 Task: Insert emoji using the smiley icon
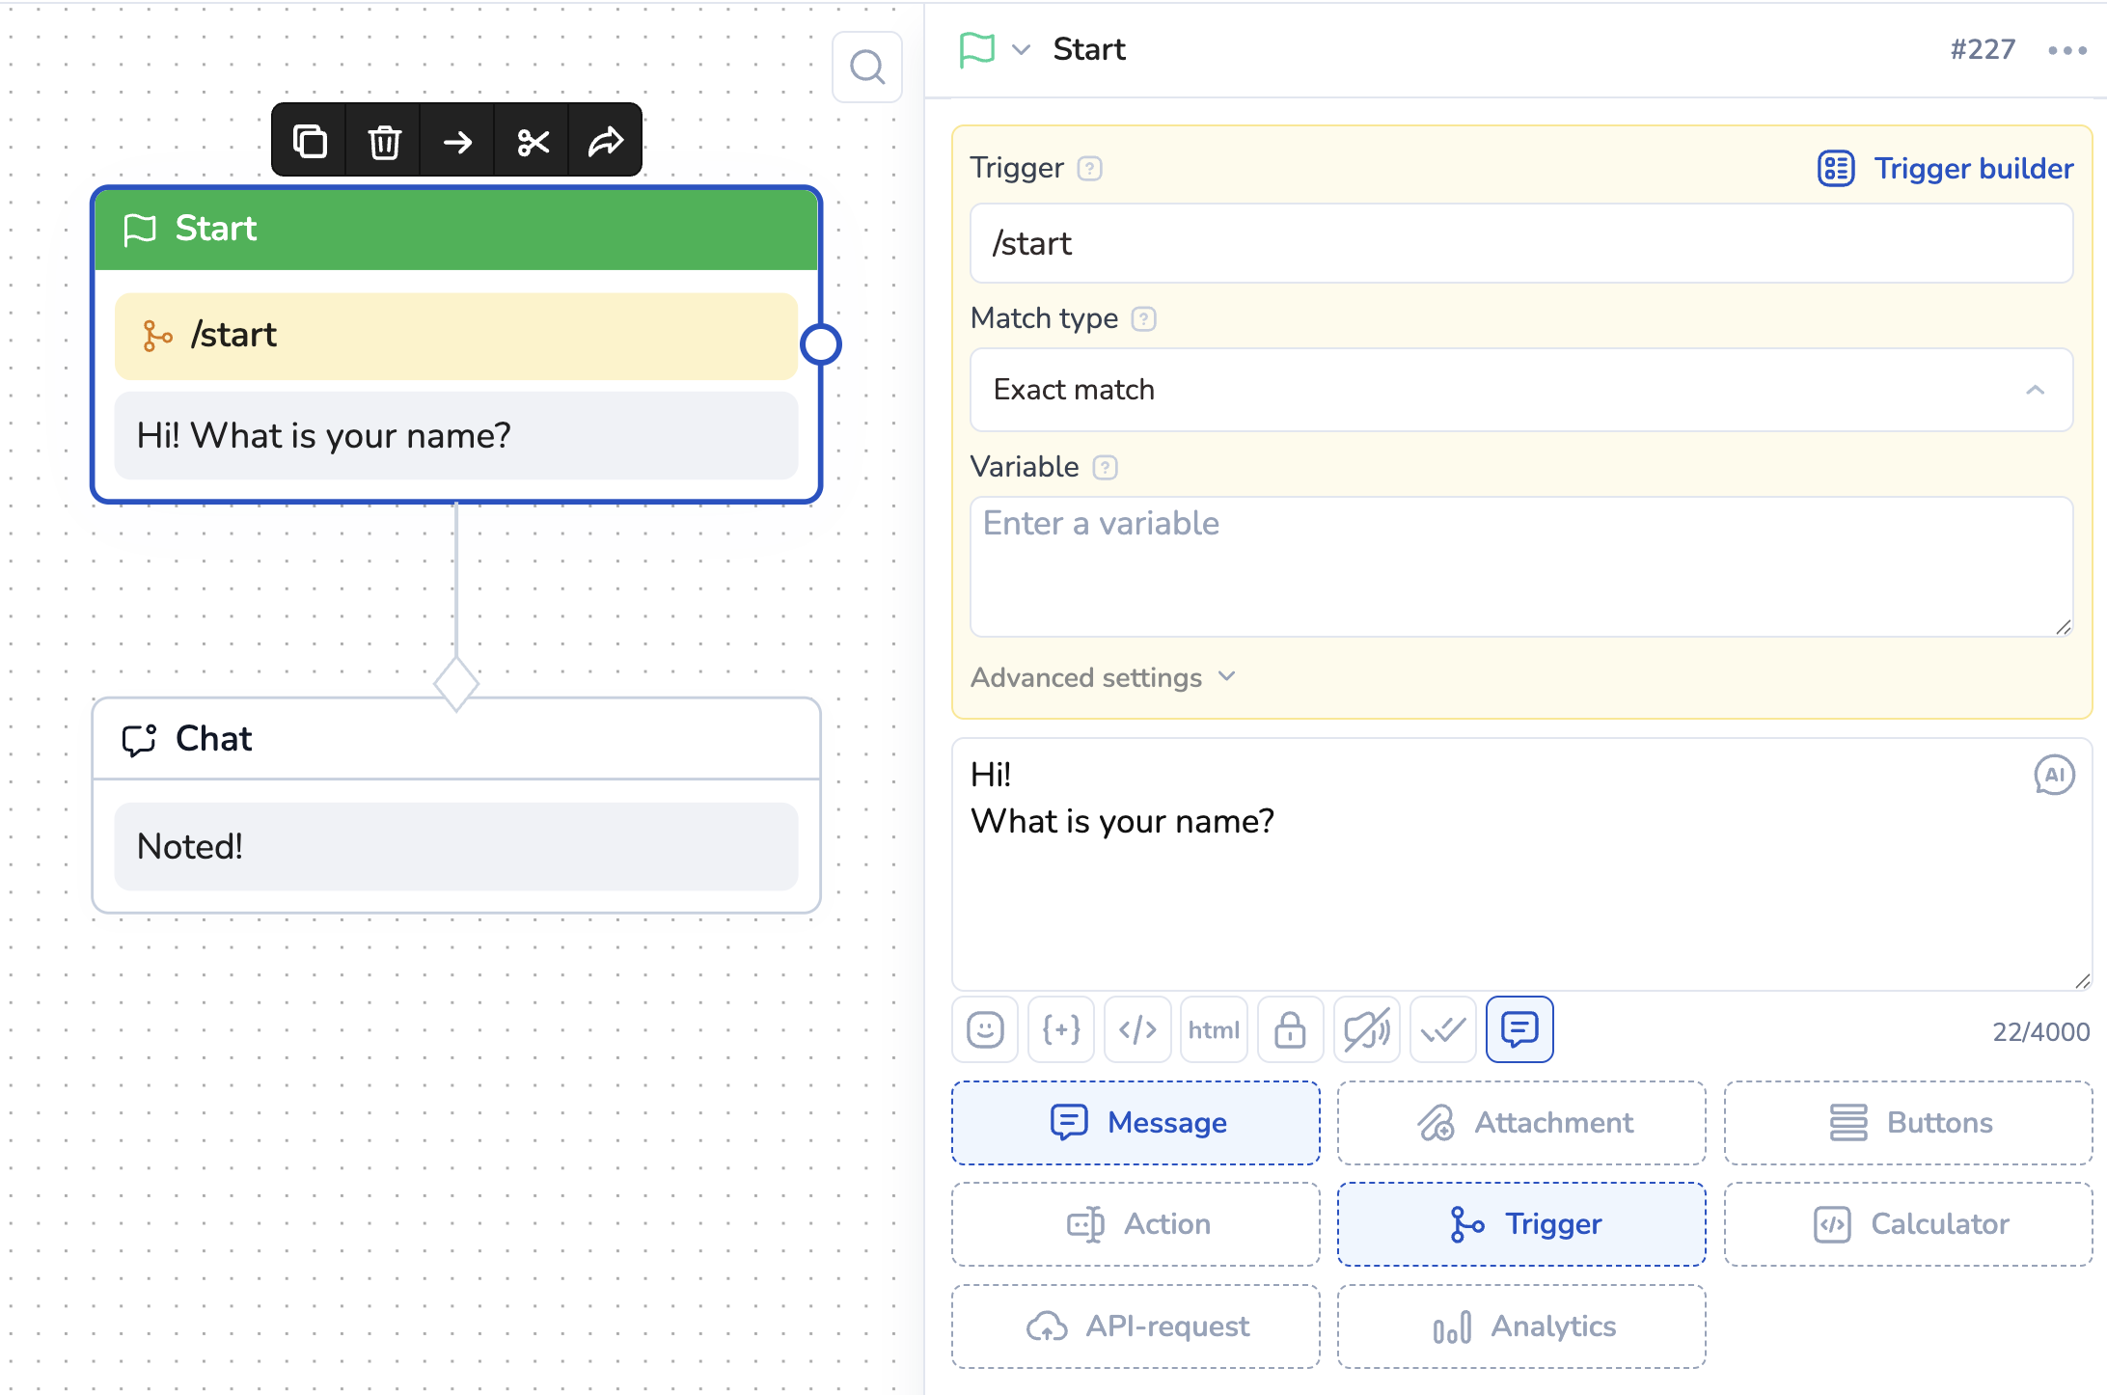(x=985, y=1029)
